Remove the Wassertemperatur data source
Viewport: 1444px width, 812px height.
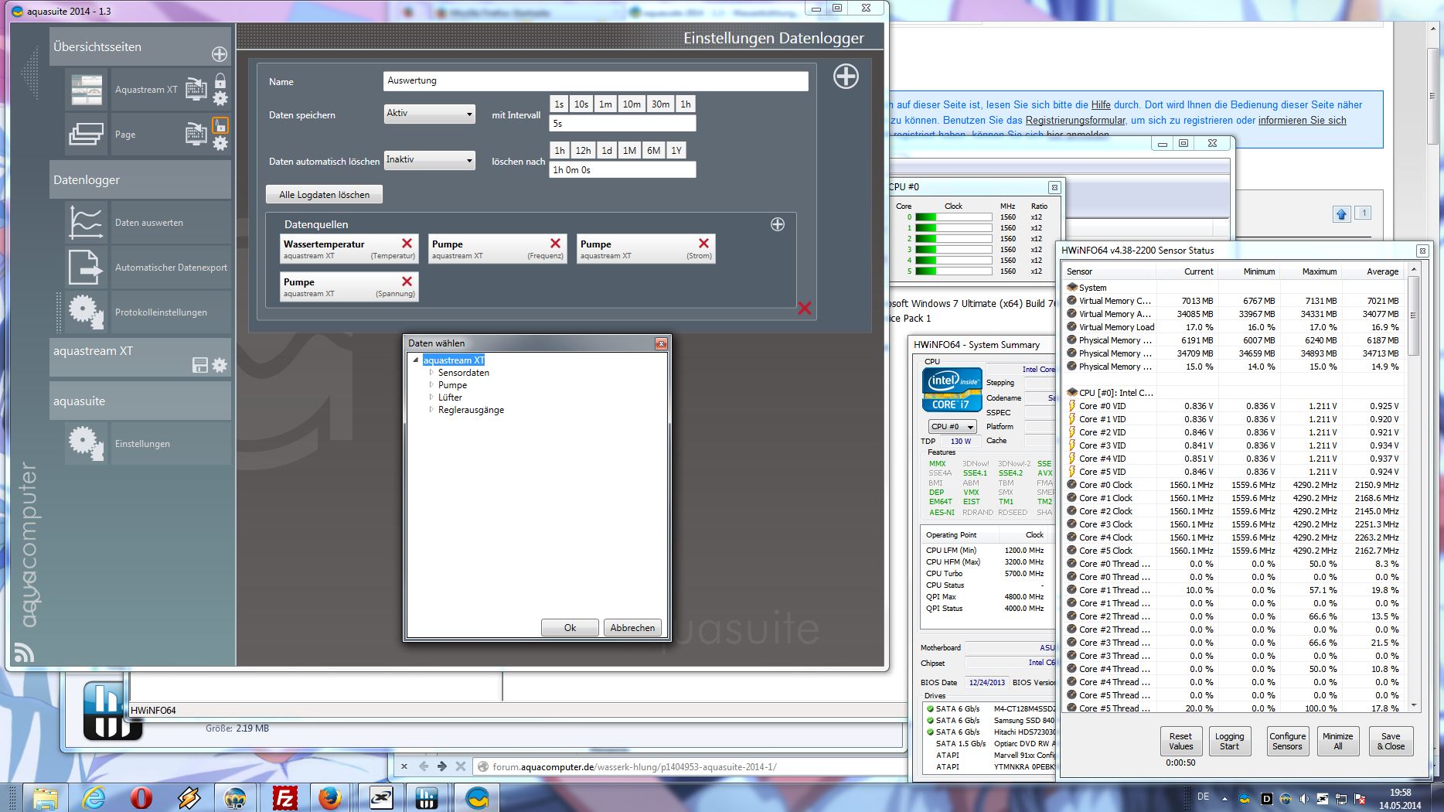pos(407,244)
